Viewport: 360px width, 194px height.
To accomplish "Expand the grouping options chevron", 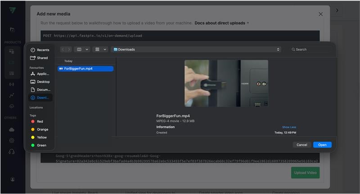I will (x=105, y=49).
